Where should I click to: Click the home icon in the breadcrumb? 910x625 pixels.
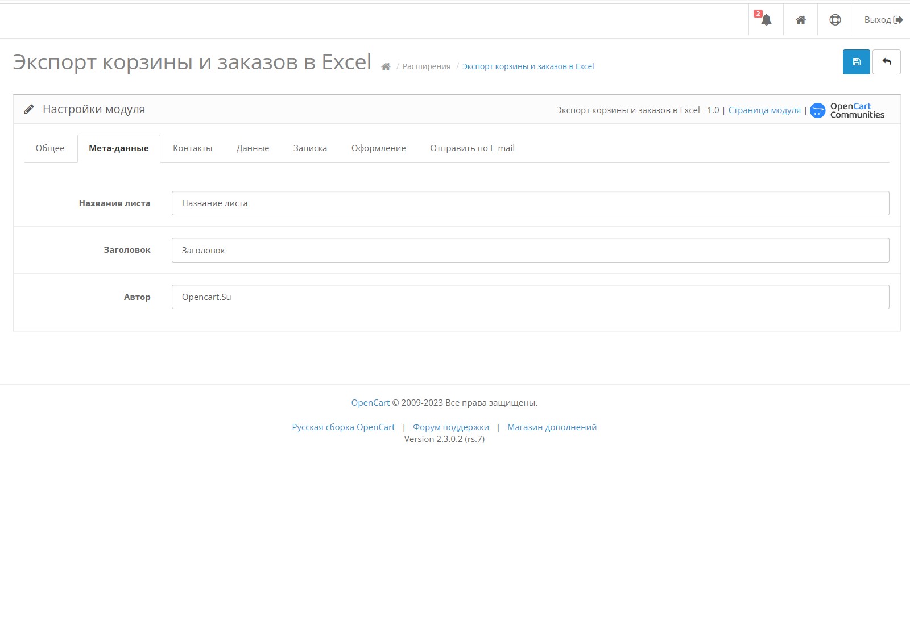coord(386,66)
